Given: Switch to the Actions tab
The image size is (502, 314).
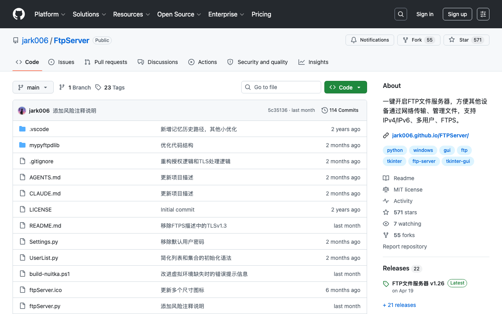Looking at the screenshot, I should (x=202, y=62).
